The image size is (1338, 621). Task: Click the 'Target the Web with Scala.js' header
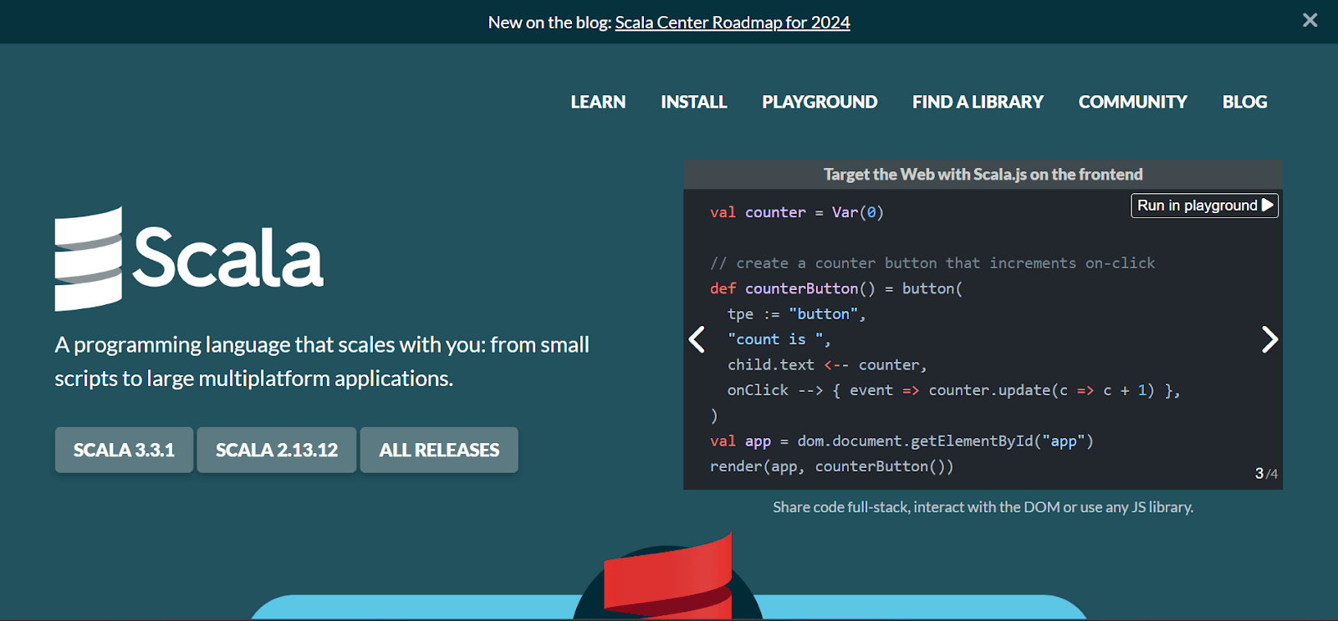tap(983, 175)
